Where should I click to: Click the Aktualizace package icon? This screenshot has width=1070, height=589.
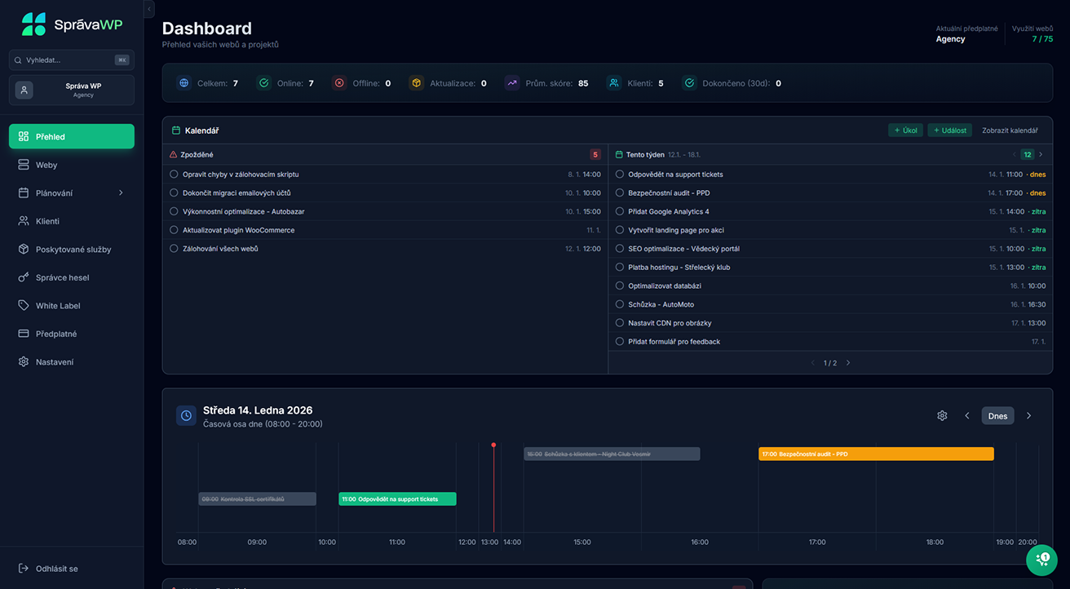point(416,83)
